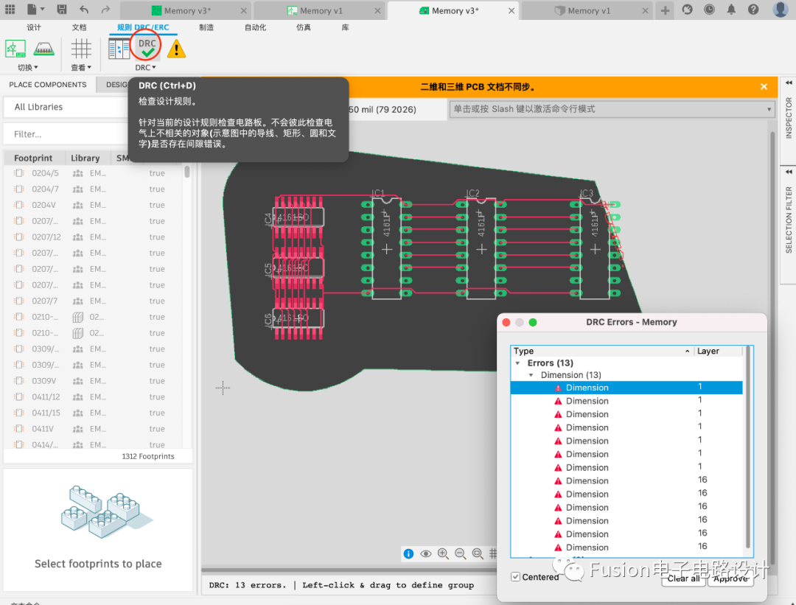The width and height of the screenshot is (796, 605).
Task: Switch to the 自动化 ribbon tab
Action: 255,27
